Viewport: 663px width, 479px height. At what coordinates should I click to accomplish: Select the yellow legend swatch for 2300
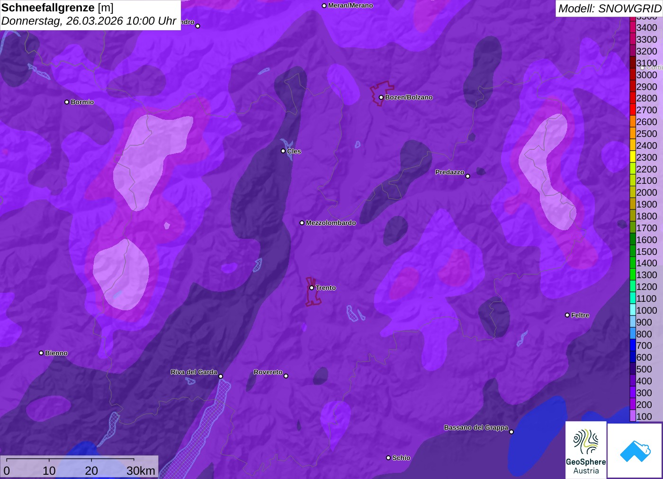633,157
